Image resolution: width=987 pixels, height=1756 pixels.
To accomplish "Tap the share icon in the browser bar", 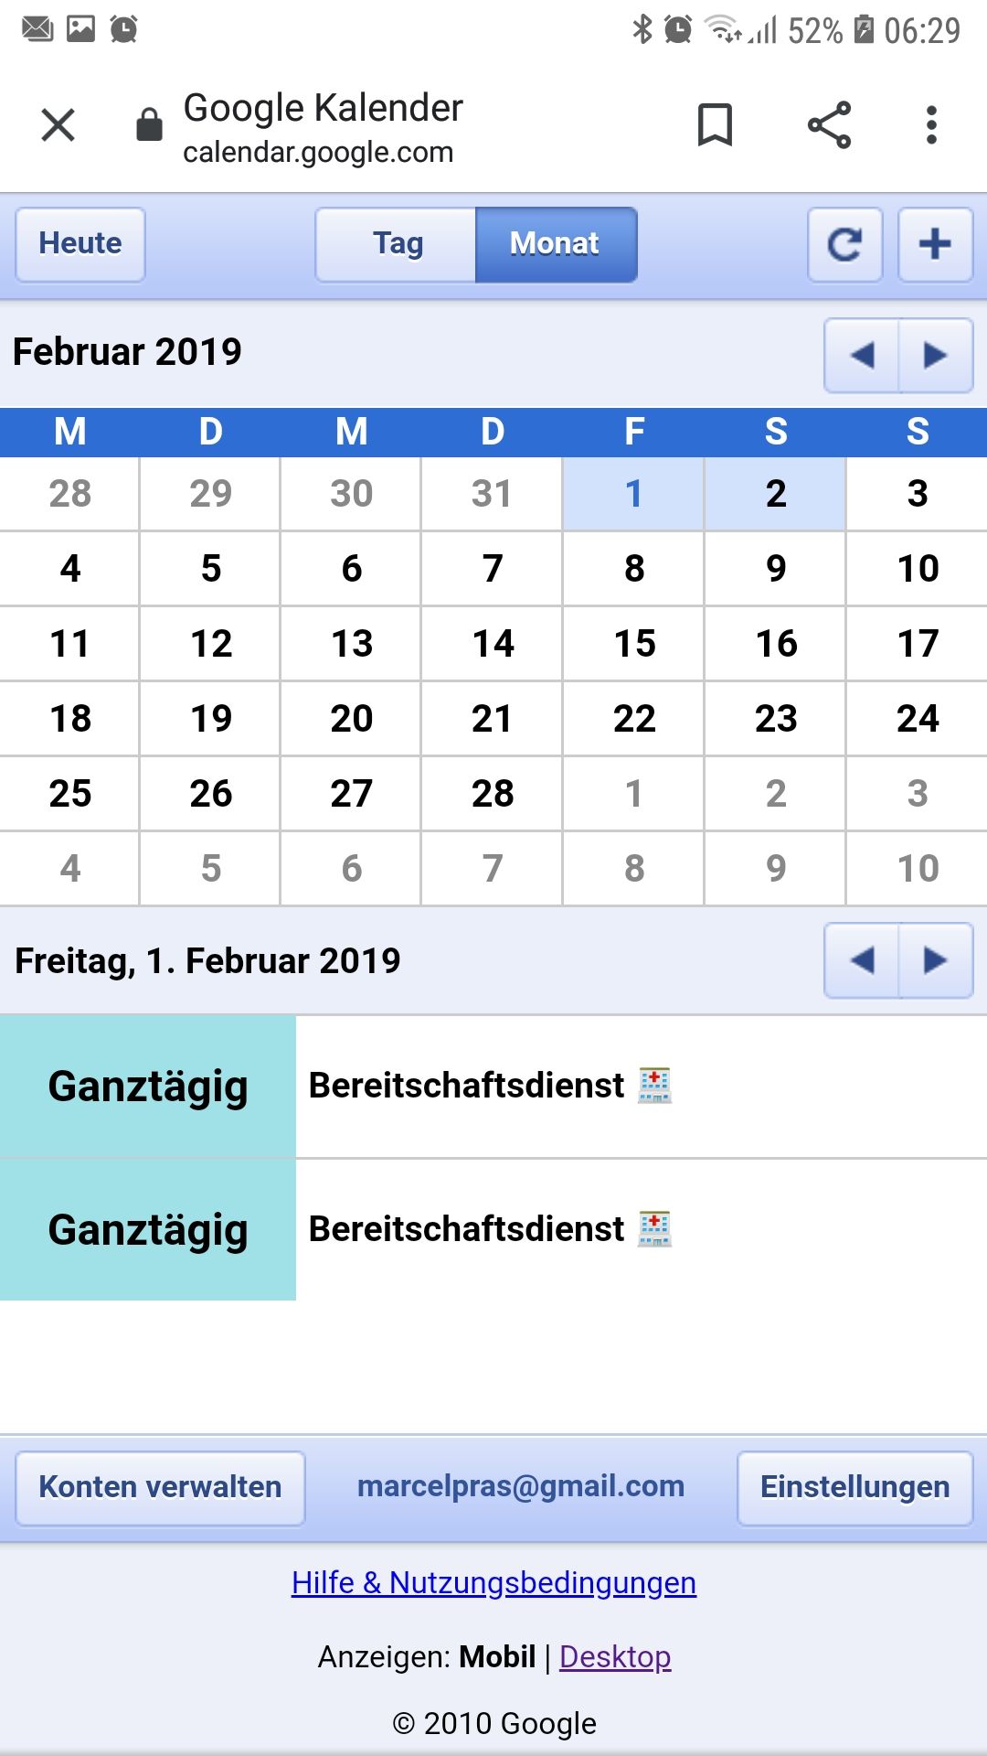I will click(x=829, y=125).
